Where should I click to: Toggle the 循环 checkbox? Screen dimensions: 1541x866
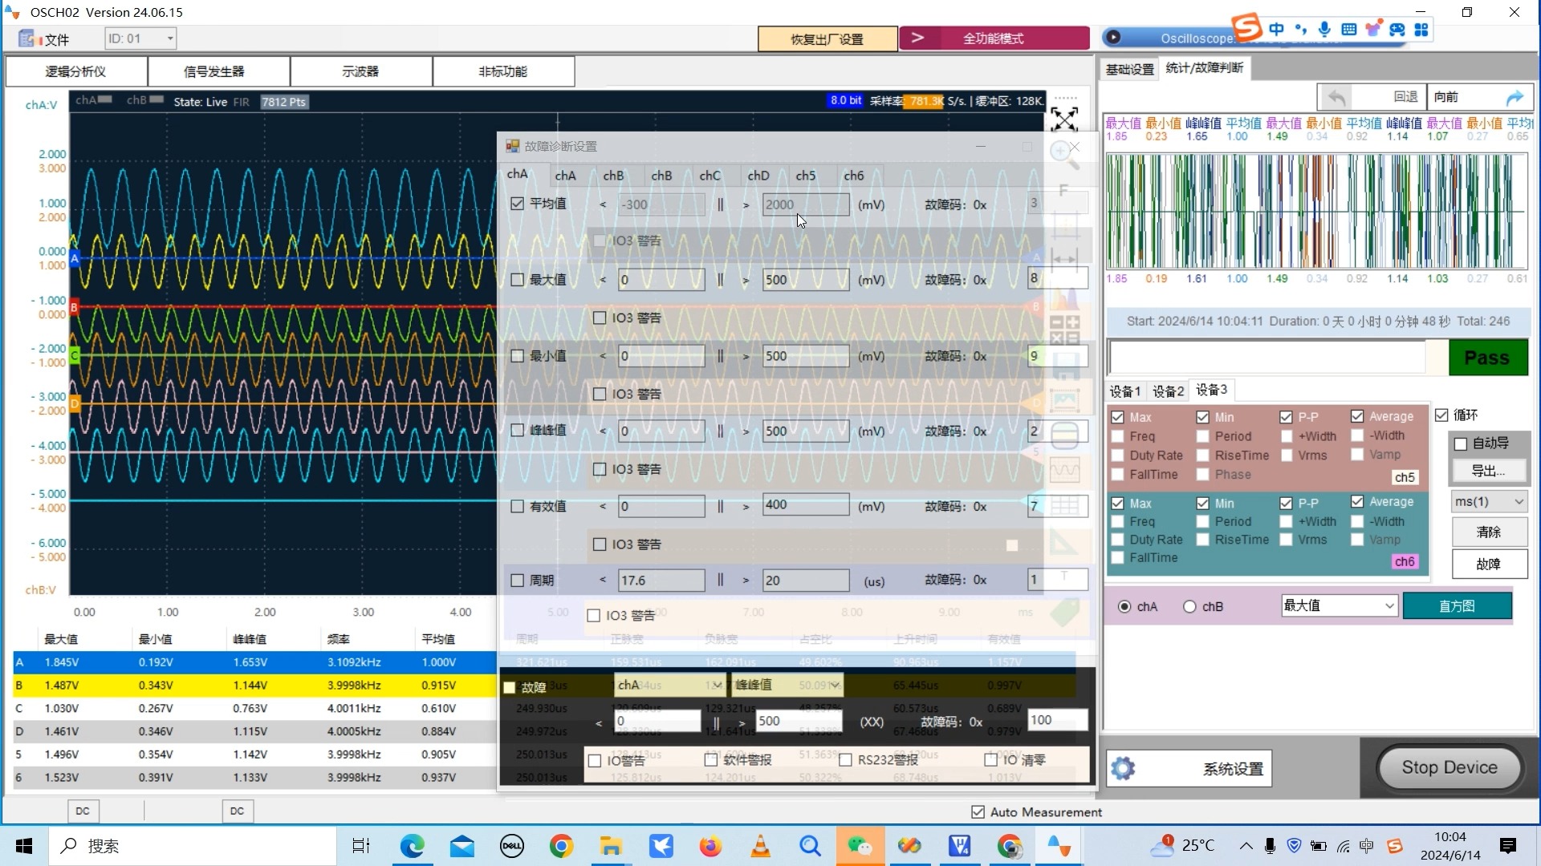(x=1441, y=415)
